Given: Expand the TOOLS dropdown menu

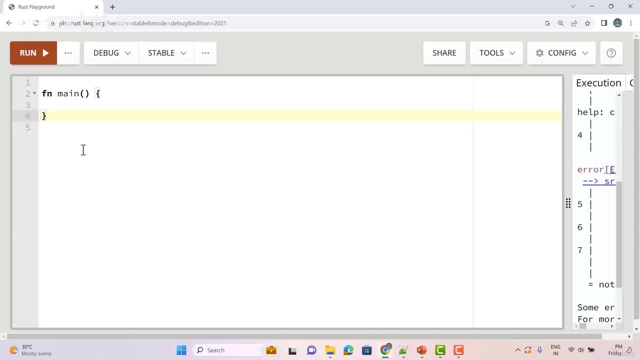Looking at the screenshot, I should (x=496, y=53).
